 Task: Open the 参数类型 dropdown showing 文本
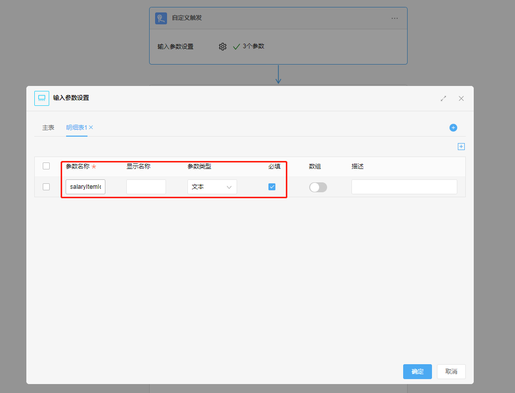pos(212,187)
